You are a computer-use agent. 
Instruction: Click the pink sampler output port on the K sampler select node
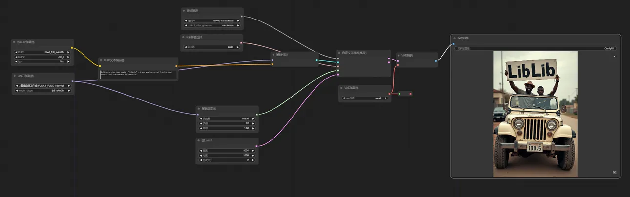pos(242,42)
